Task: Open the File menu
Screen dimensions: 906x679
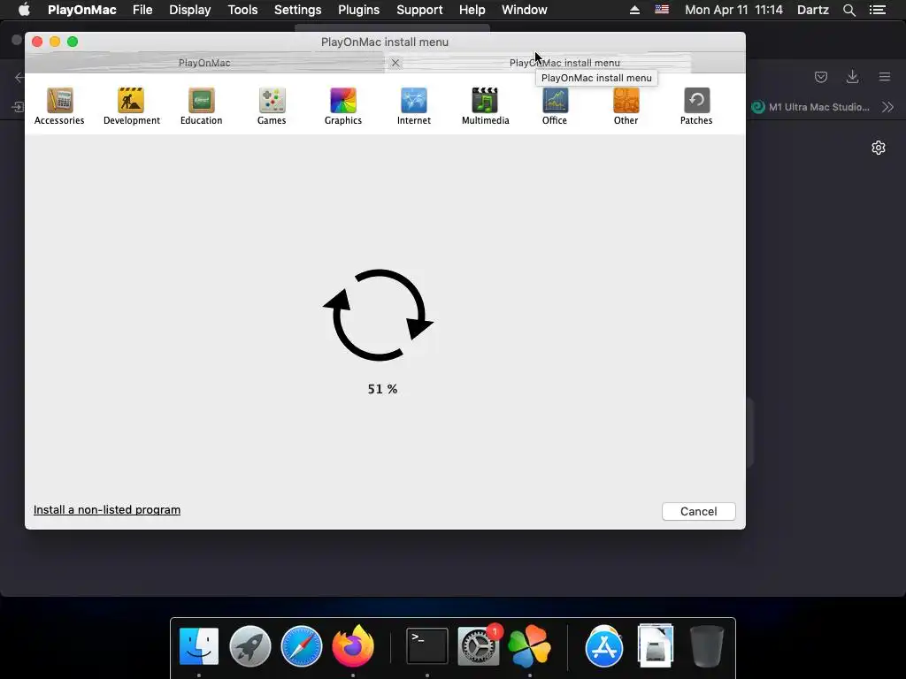Action: tap(142, 10)
